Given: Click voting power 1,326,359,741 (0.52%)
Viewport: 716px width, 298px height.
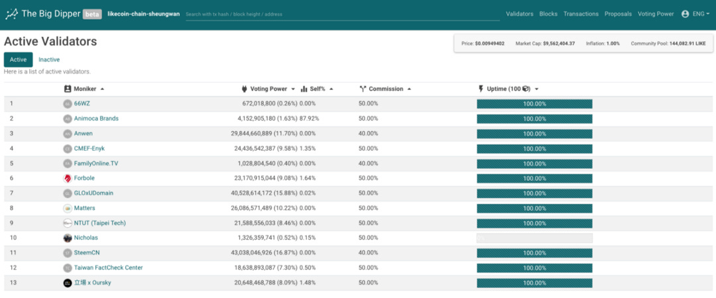Looking at the screenshot, I should point(268,238).
